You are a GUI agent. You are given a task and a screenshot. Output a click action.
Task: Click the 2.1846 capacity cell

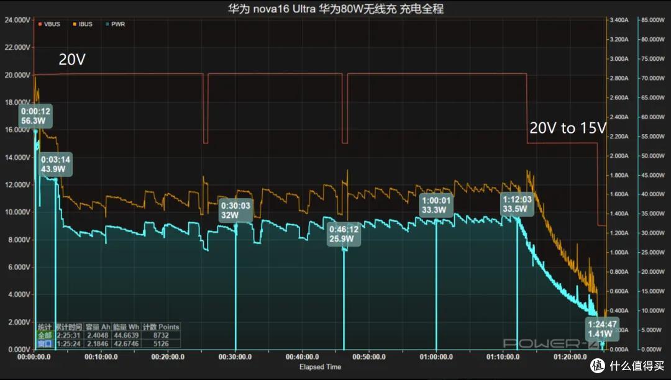click(98, 343)
